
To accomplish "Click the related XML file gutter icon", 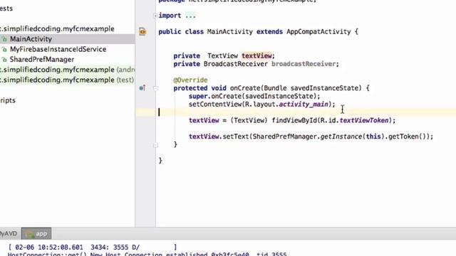I will [x=142, y=31].
